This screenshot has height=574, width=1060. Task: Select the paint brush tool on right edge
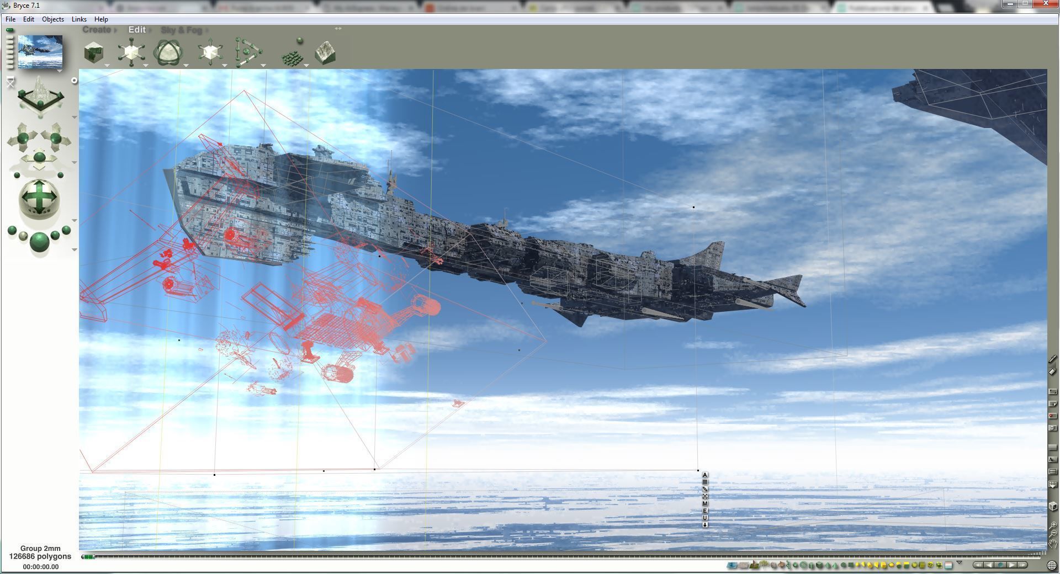(x=1053, y=359)
